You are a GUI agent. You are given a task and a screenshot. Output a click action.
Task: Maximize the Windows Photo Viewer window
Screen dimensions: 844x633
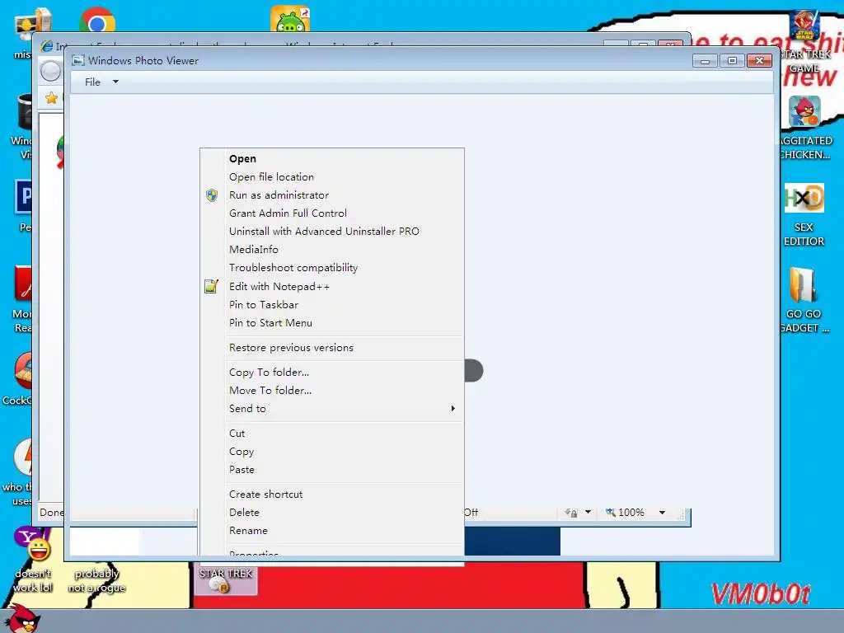(x=732, y=61)
